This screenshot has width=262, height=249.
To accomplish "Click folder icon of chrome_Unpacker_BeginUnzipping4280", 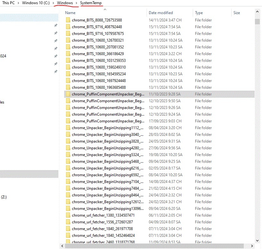I will [x=68, y=148].
